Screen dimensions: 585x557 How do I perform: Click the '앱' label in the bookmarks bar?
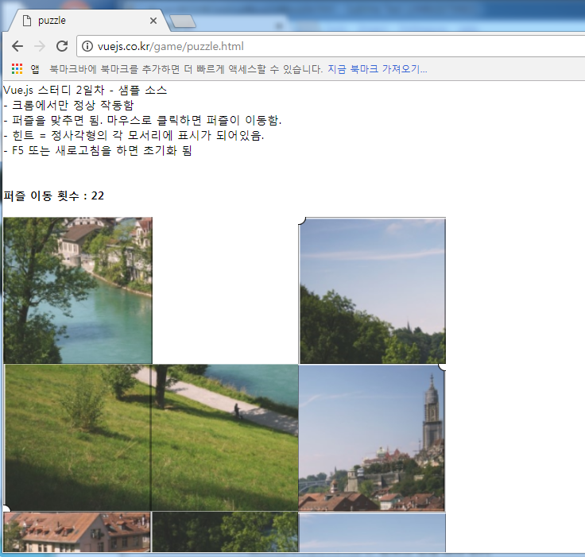(x=35, y=69)
